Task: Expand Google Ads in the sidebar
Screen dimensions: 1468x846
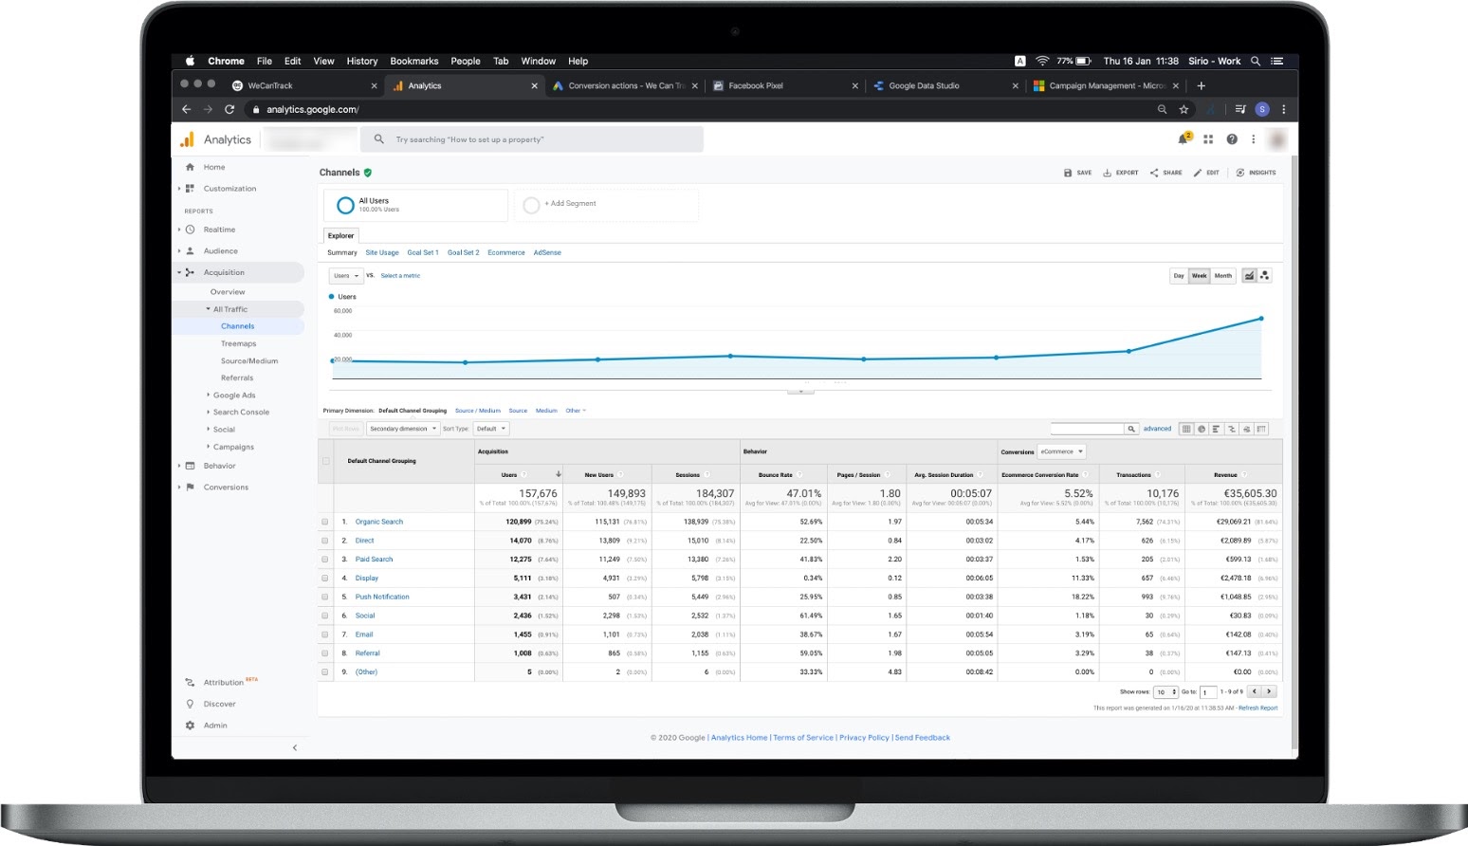Action: tap(233, 395)
